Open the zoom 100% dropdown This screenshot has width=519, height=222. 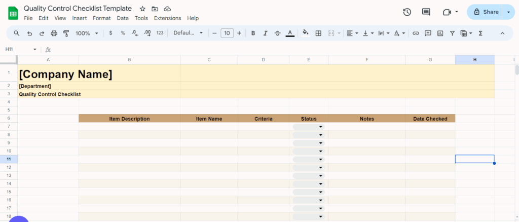(x=87, y=33)
